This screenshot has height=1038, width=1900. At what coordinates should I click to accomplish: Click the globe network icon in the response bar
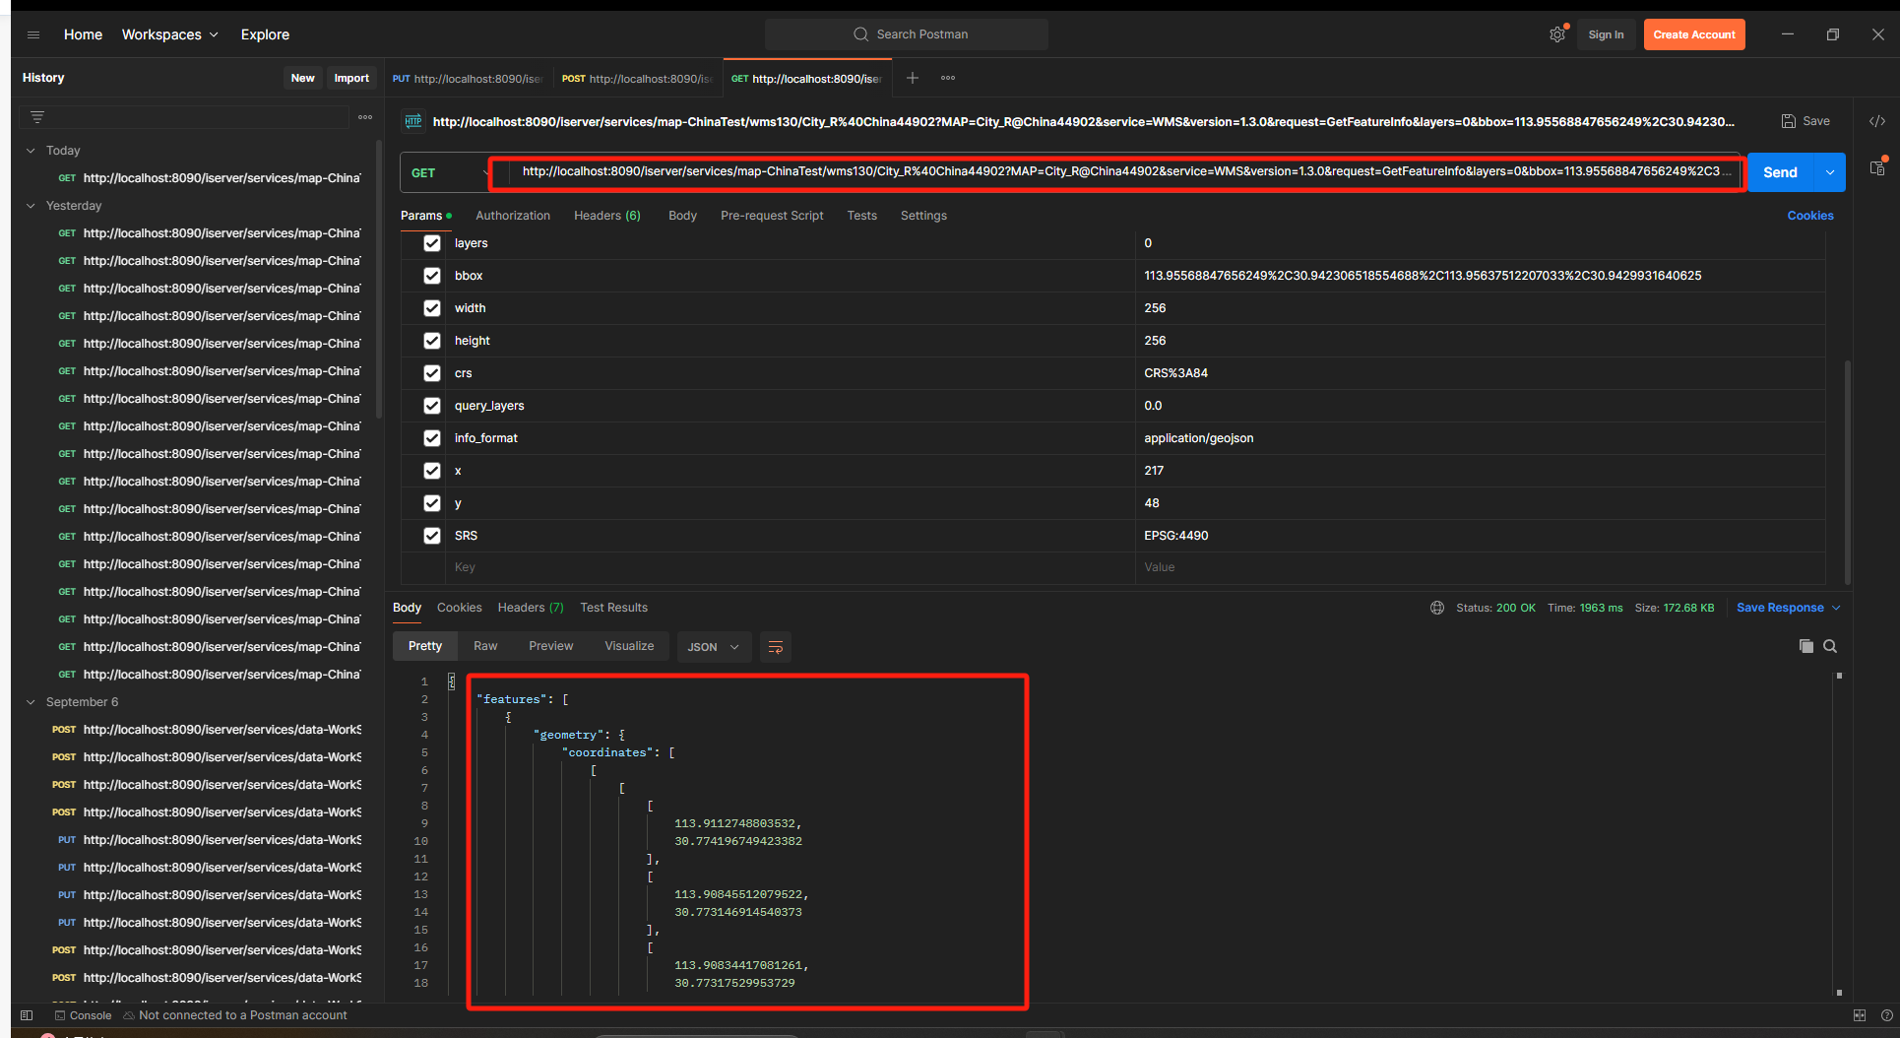[1437, 608]
